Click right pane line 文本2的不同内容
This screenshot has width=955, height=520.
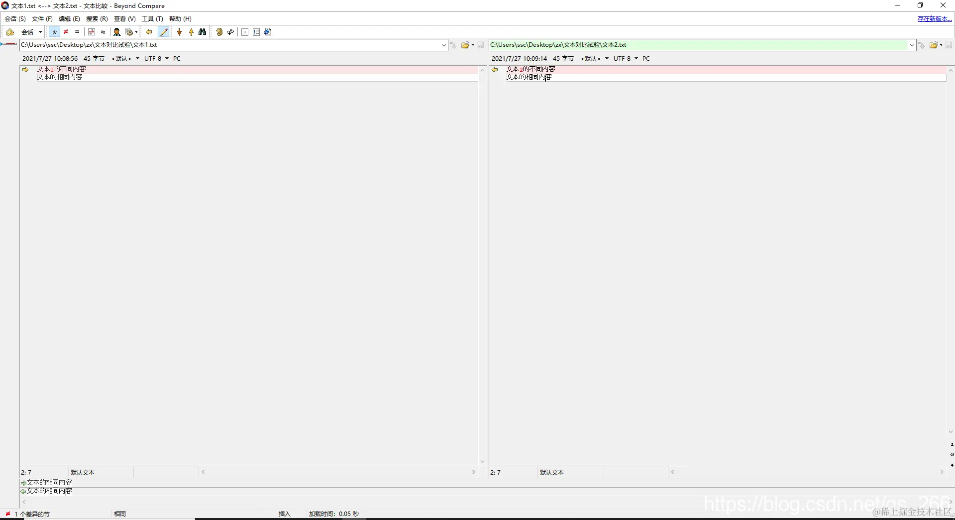531,69
